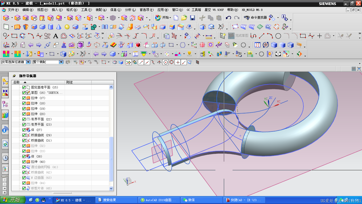Click the Save icon
362x204 pixels.
pos(192,18)
